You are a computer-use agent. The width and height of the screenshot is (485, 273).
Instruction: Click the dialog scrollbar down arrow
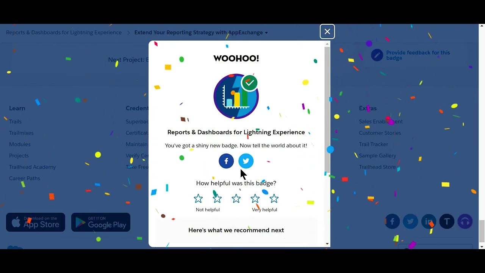tap(327, 244)
